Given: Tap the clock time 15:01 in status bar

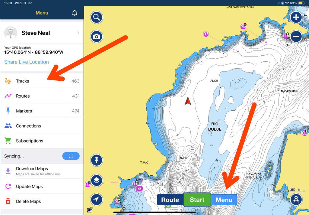Looking at the screenshot, I should [8, 3].
